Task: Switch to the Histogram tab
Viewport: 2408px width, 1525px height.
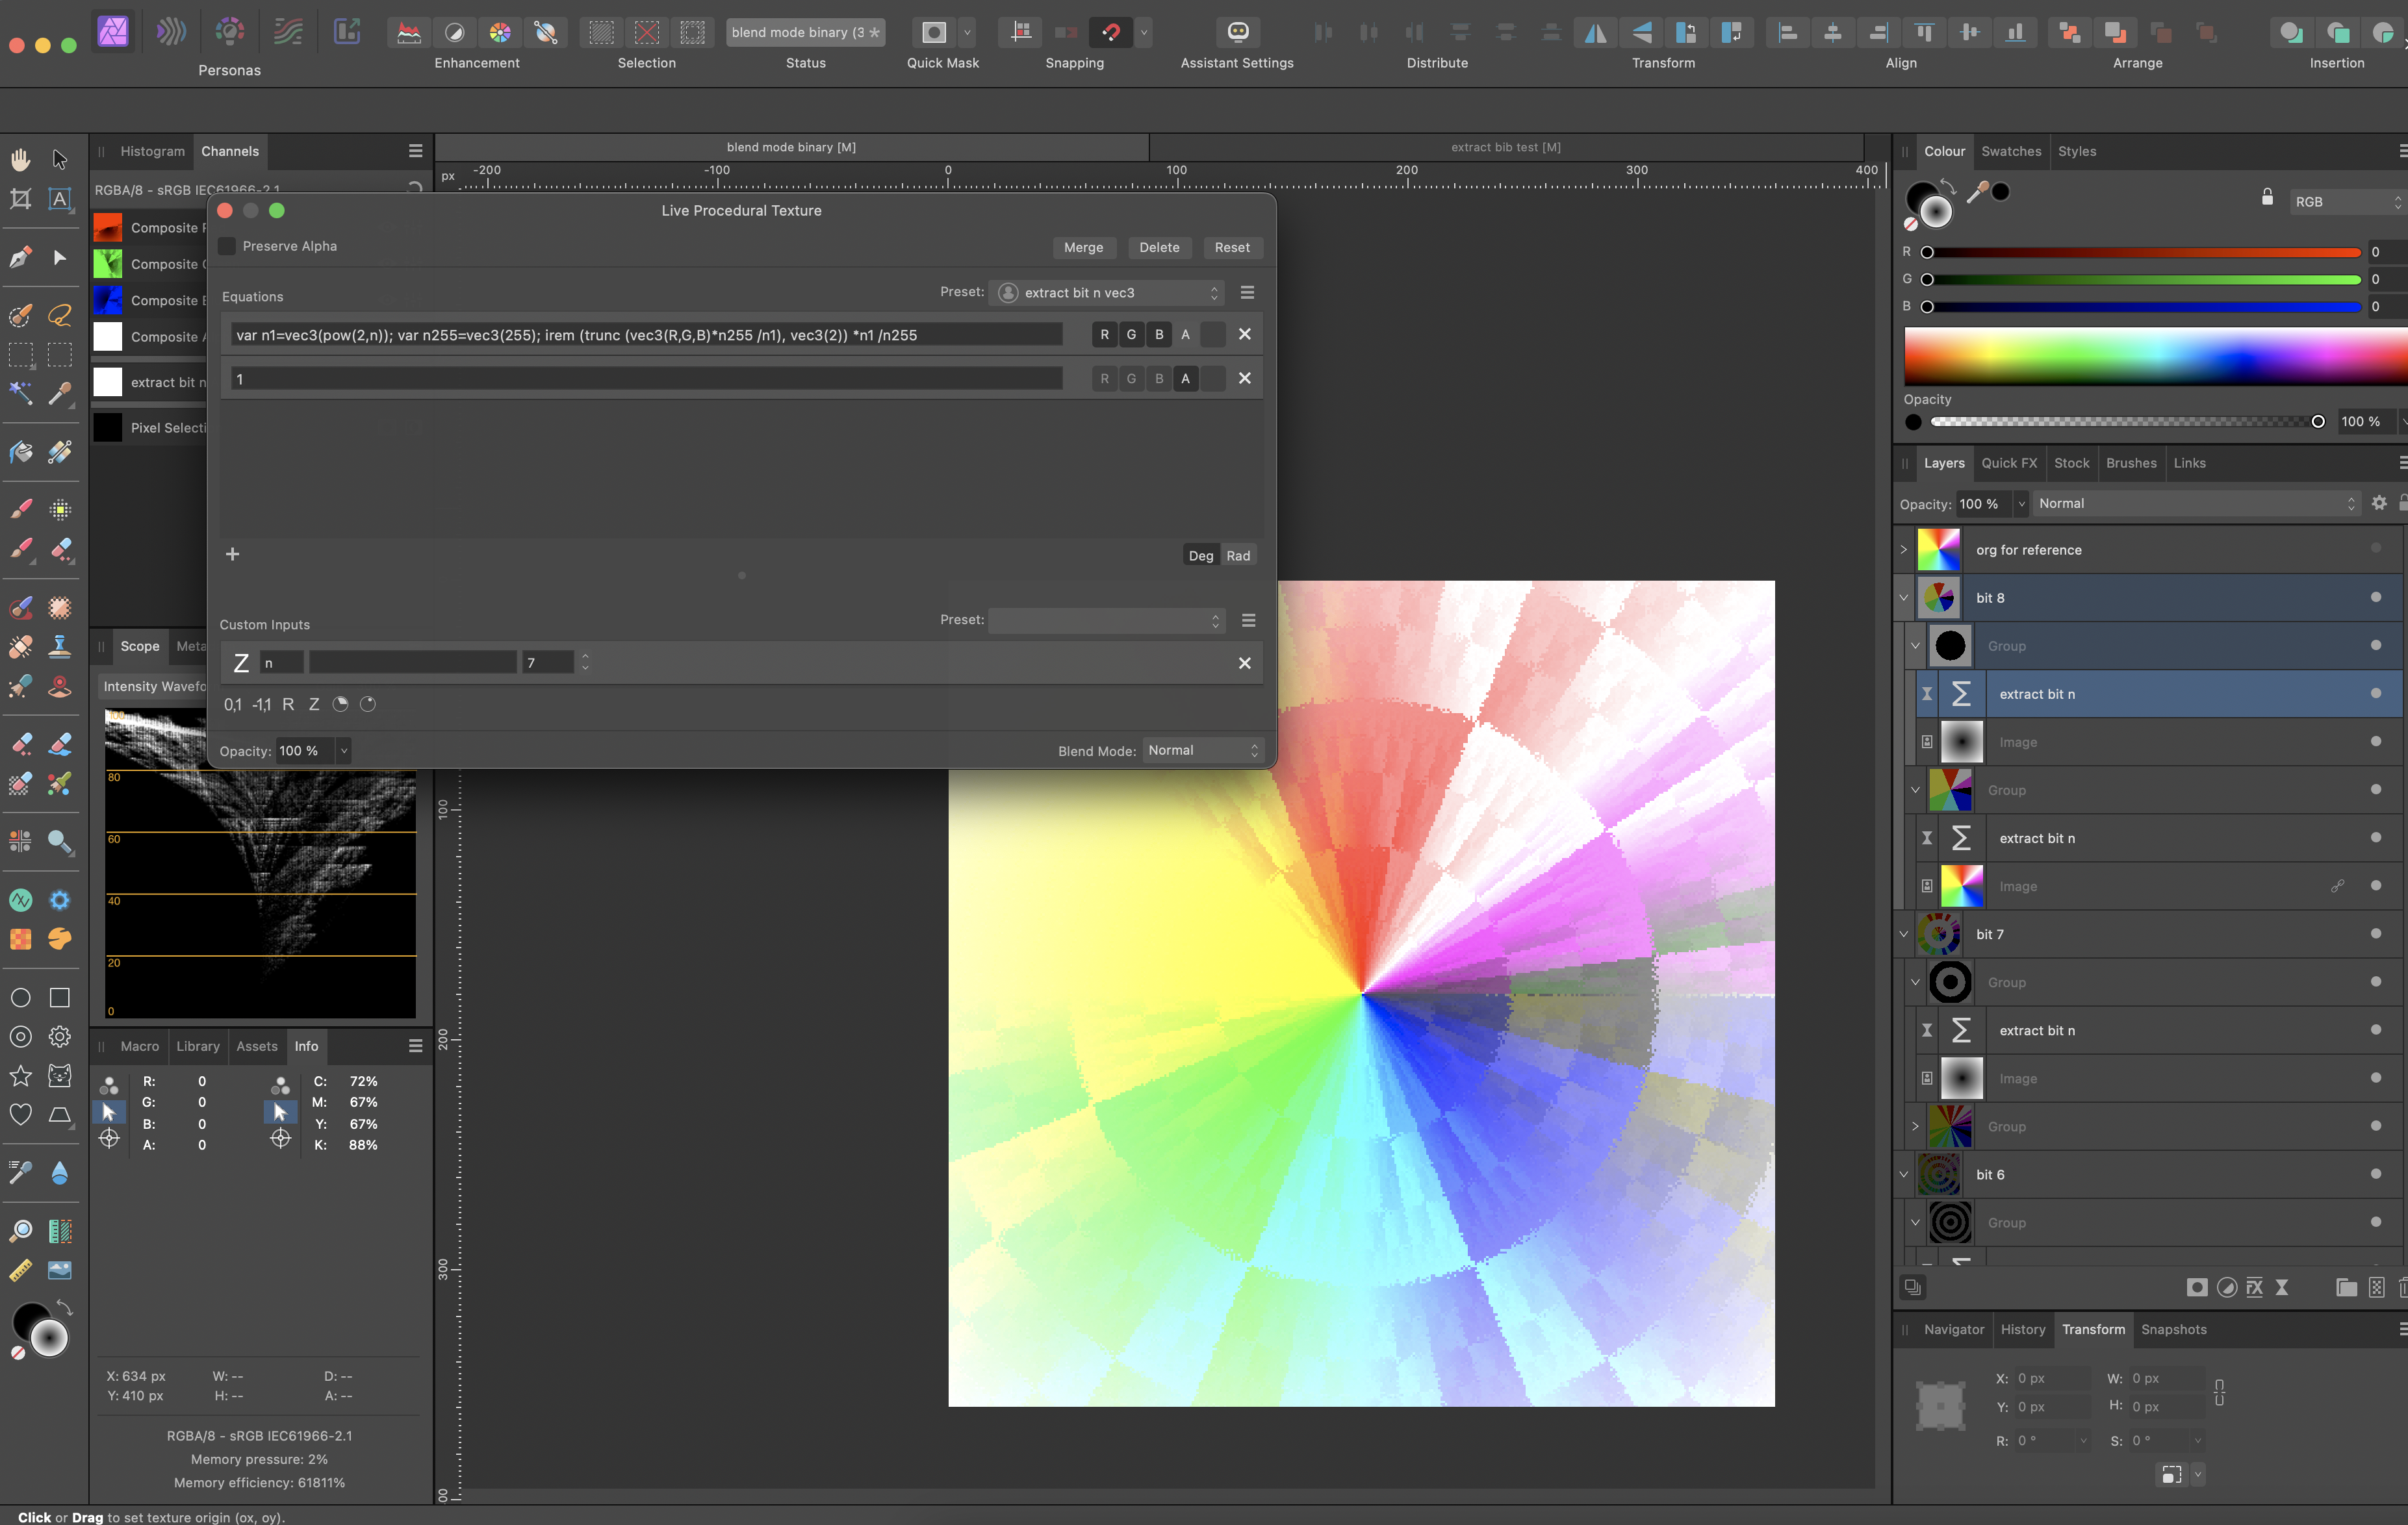Action: 152,152
